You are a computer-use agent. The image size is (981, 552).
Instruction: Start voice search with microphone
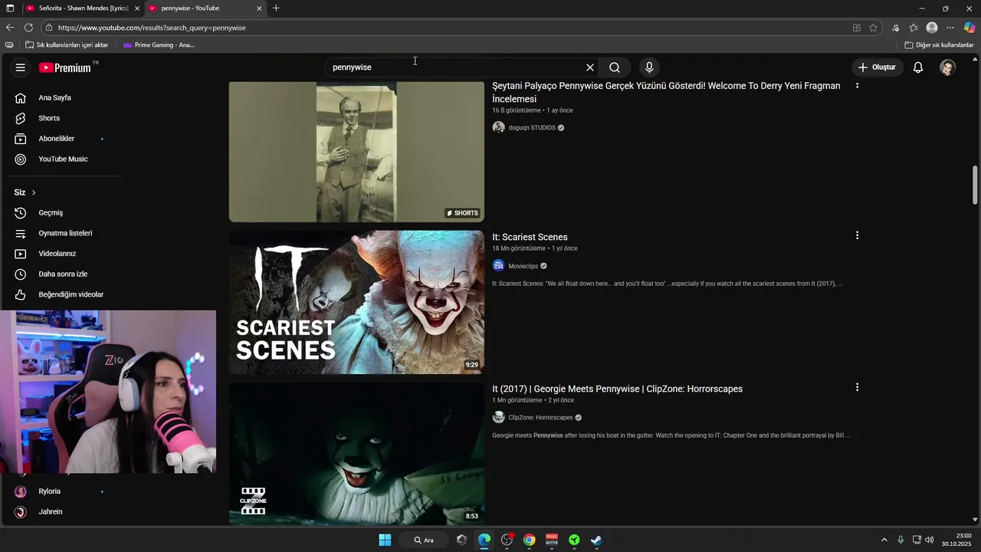649,67
